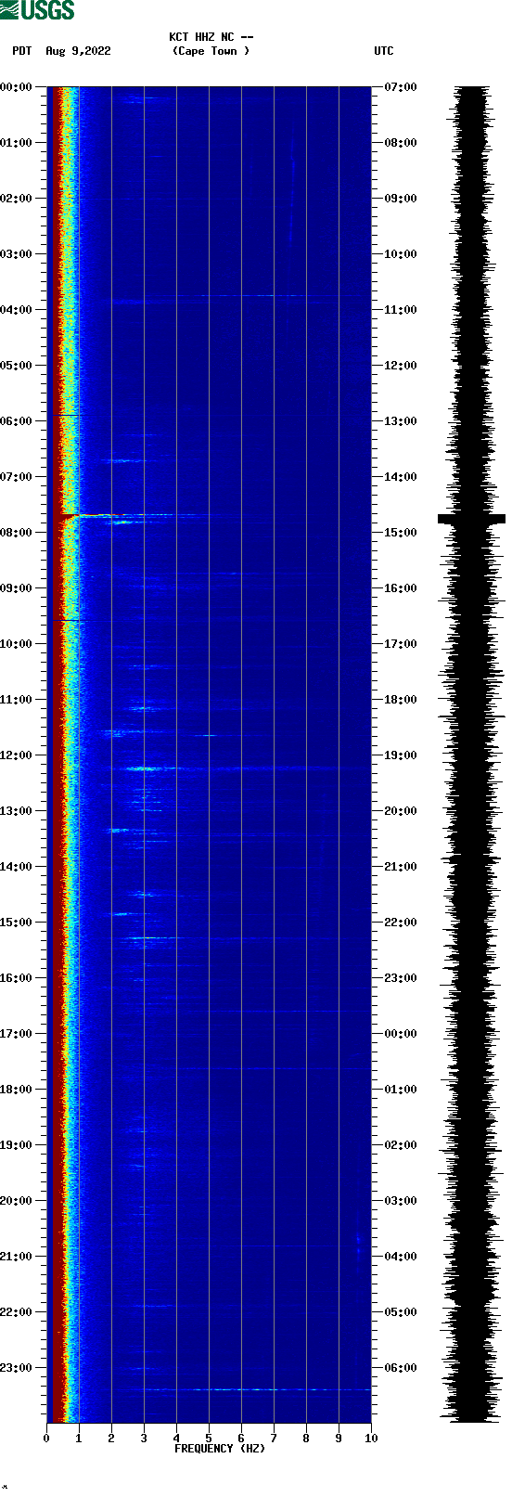Click the 21:00 PDT time label

pos(17,1257)
